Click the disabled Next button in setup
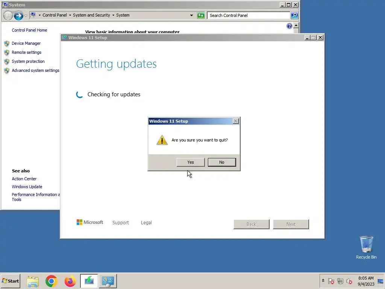Image resolution: width=385 pixels, height=289 pixels. 291,224
